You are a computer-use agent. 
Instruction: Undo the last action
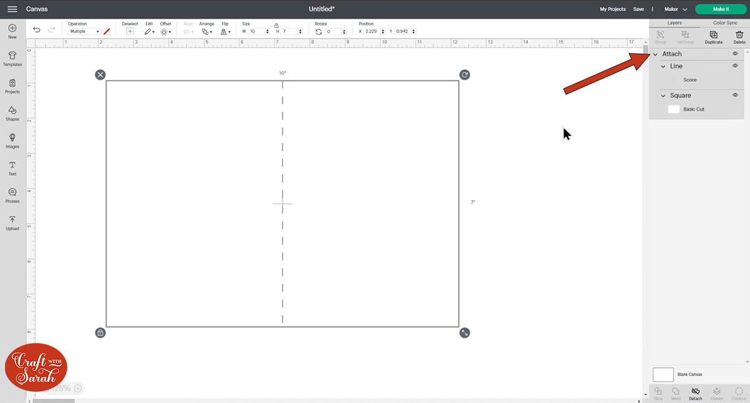tap(37, 29)
